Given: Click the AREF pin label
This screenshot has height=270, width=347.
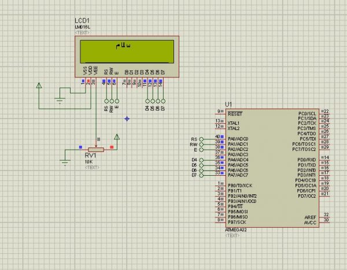Looking at the screenshot, I should [x=310, y=217].
